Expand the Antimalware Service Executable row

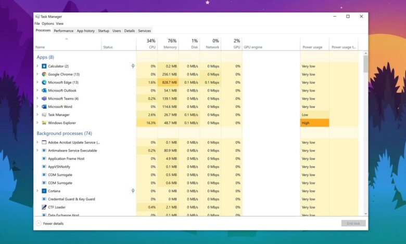(x=37, y=151)
